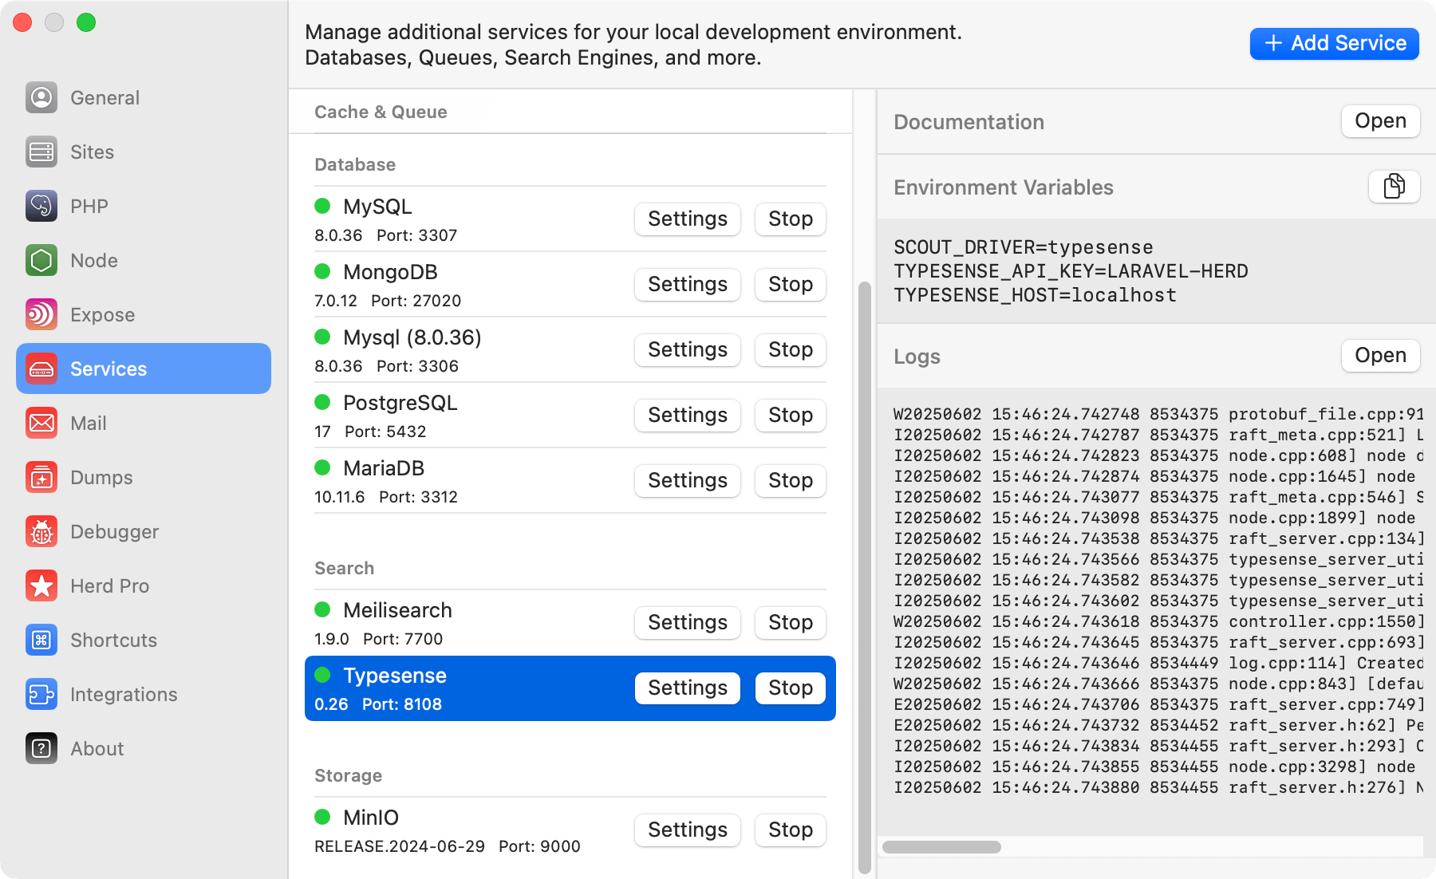Click the Expose icon in sidebar
The width and height of the screenshot is (1436, 879).
pos(41,314)
